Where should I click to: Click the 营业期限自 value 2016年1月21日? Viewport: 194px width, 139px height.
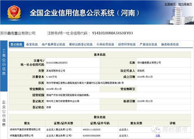tap(54, 89)
